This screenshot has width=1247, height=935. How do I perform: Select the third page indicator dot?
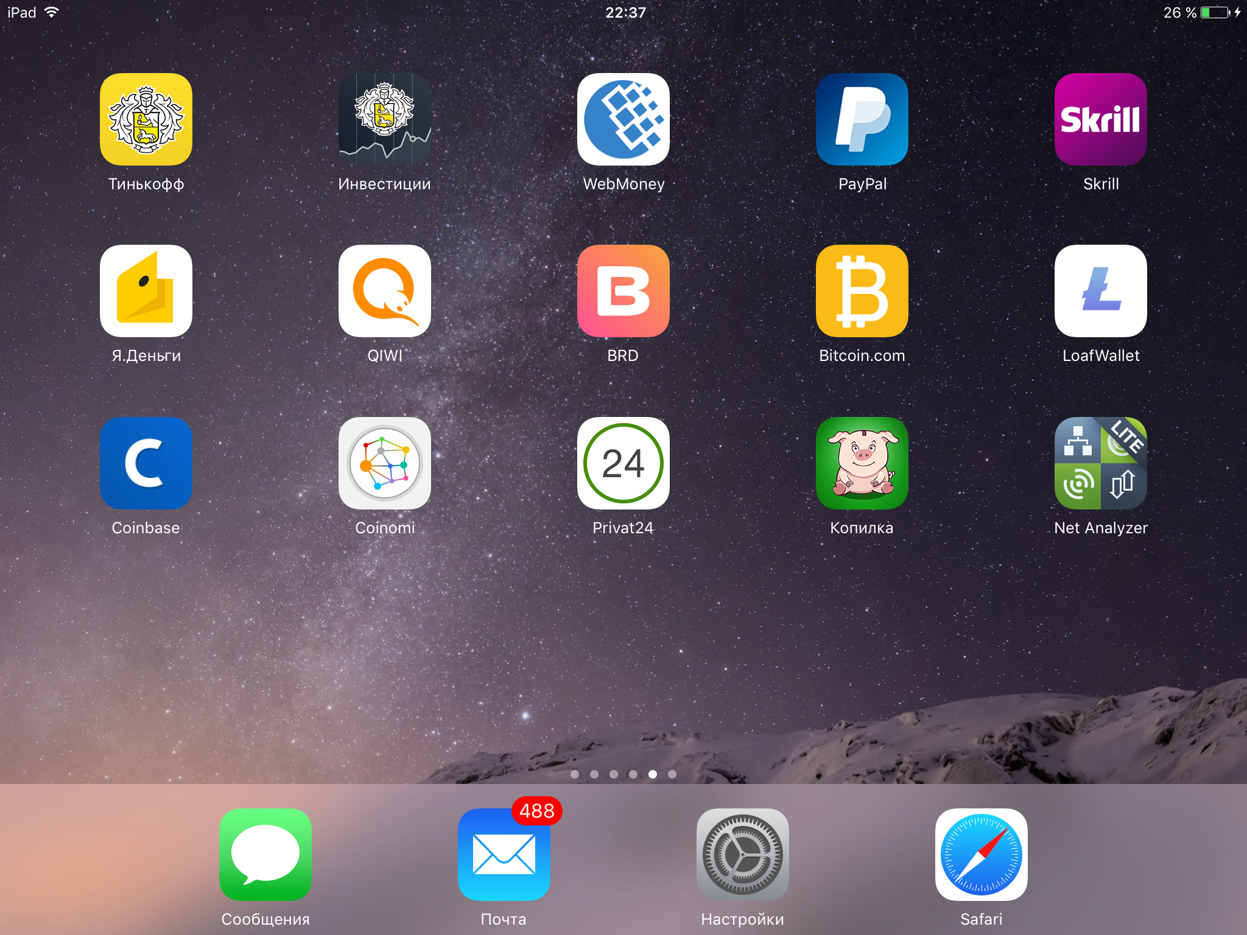pyautogui.click(x=614, y=774)
